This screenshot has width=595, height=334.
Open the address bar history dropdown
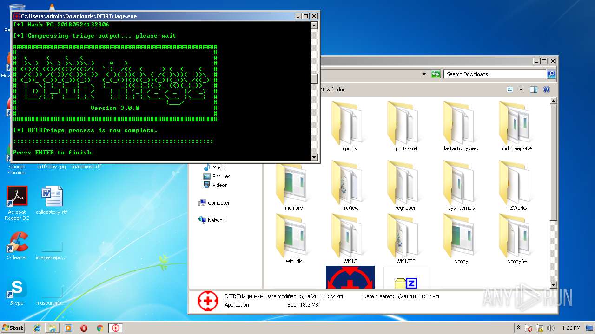424,74
